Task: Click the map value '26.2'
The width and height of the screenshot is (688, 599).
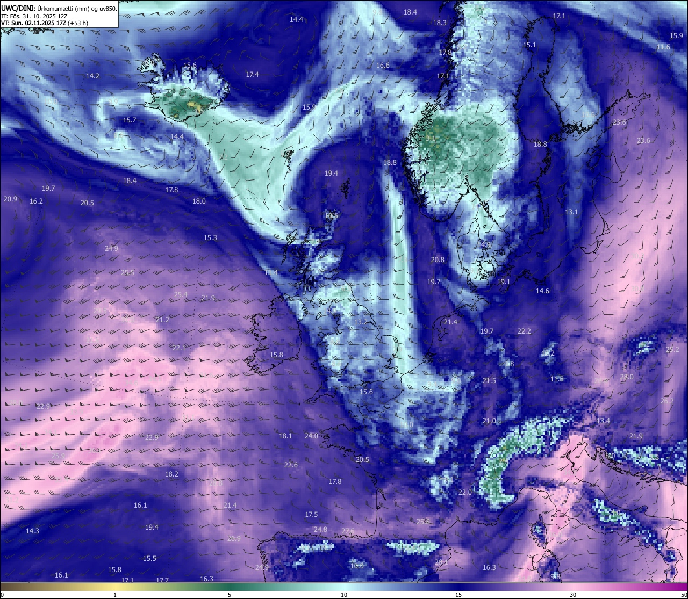Action: click(667, 401)
